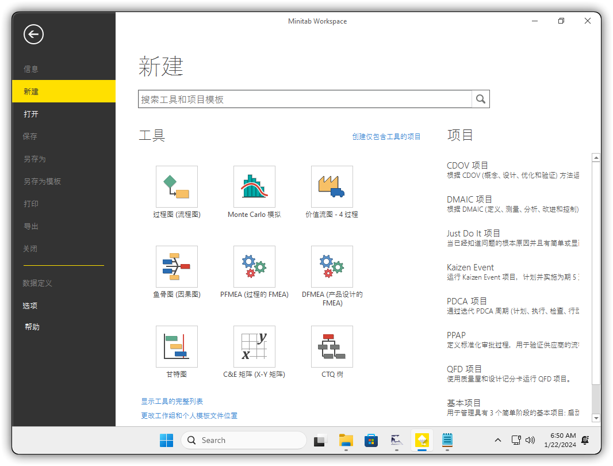Choose the Just Do It 项目 template
This screenshot has width=613, height=466.
pyautogui.click(x=513, y=238)
